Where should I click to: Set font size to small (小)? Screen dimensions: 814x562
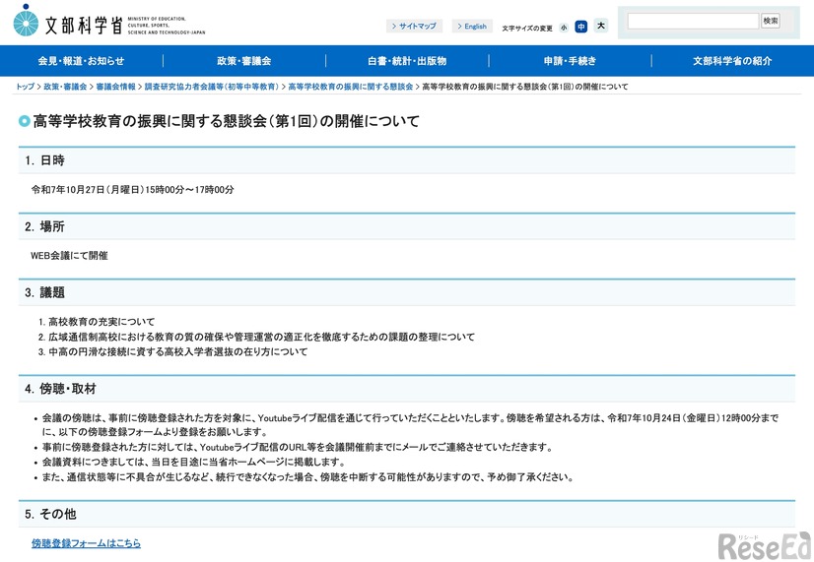564,28
